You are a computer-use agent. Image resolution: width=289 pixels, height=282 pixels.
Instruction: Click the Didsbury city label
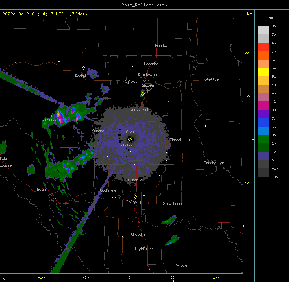(x=129, y=144)
